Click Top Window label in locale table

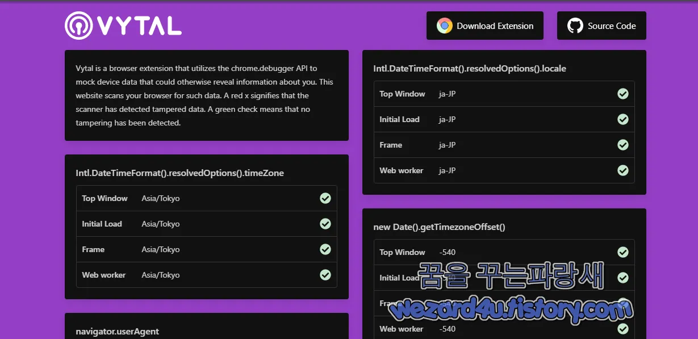(x=402, y=94)
